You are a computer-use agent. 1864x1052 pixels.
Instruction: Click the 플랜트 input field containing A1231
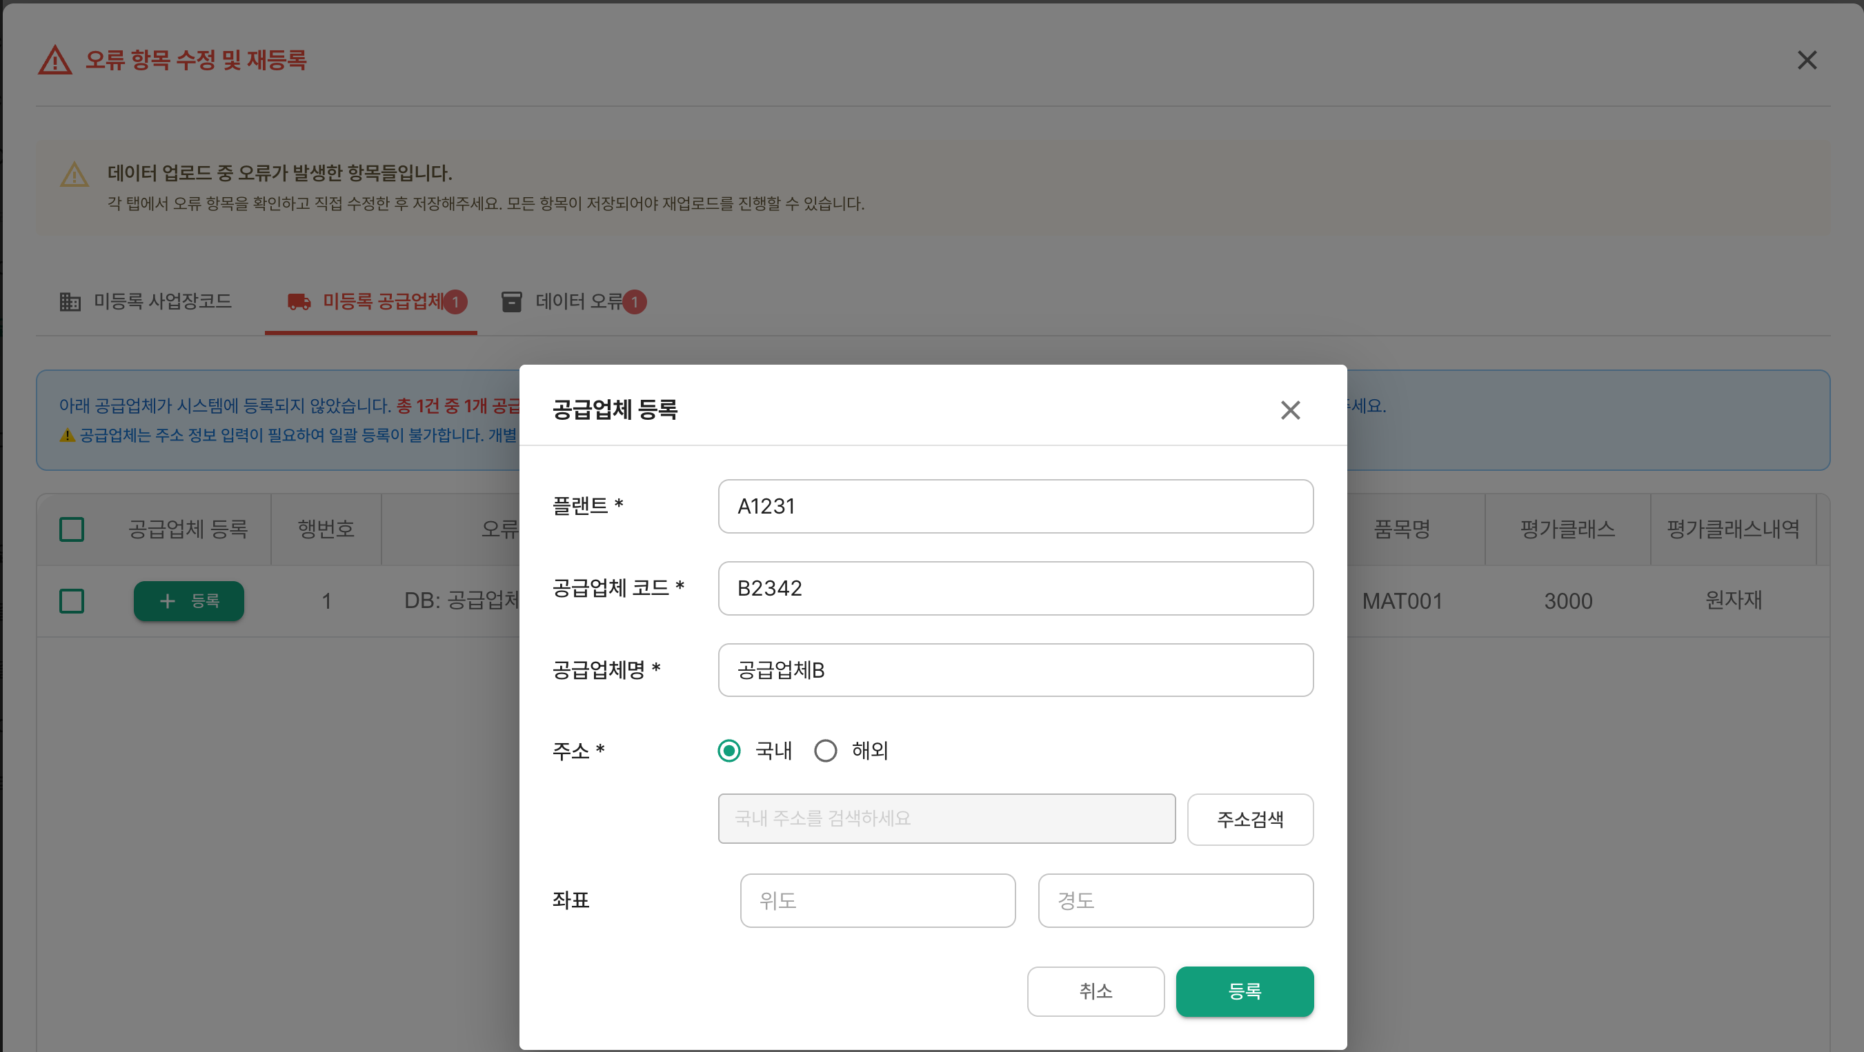pos(1015,506)
